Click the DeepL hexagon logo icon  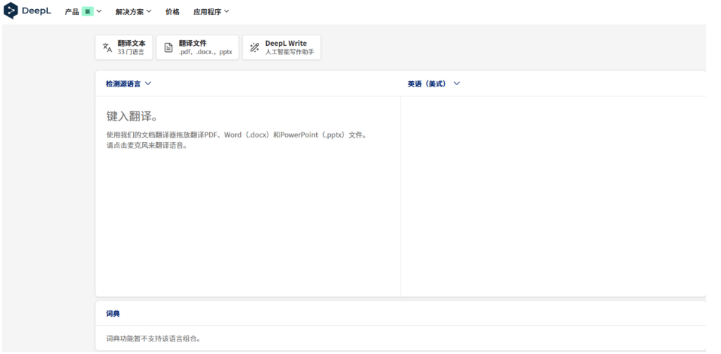pyautogui.click(x=11, y=11)
